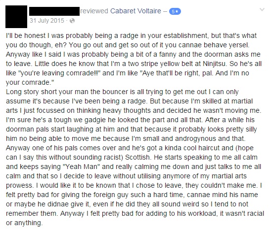Click the phrase "you're leaving comrade!!"

click(x=61, y=73)
